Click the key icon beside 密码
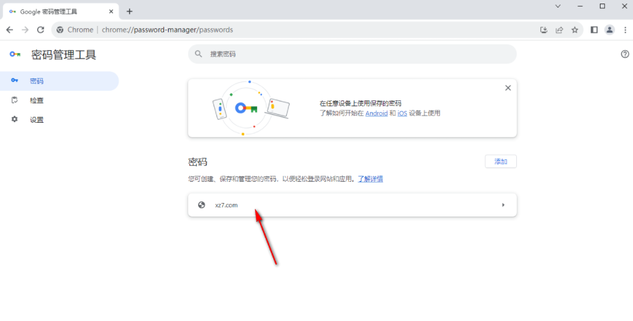This screenshot has width=633, height=321. (x=15, y=81)
